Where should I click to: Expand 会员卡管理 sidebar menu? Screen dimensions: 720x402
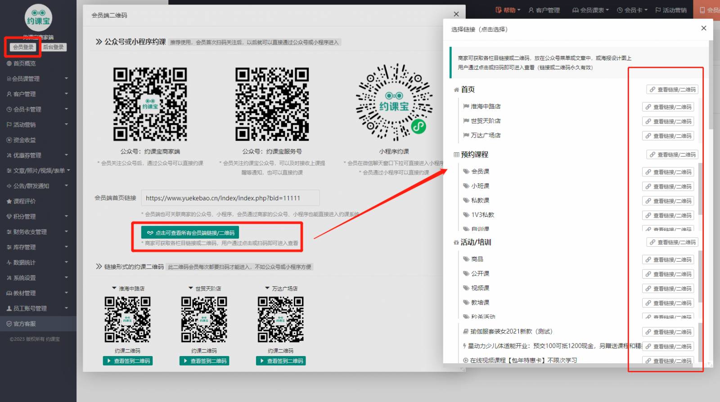point(38,109)
